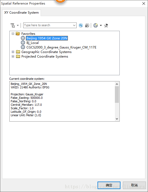The height and width of the screenshot is (192, 148).
Task: Select the Bj_Local coordinate system
Action: point(33,43)
